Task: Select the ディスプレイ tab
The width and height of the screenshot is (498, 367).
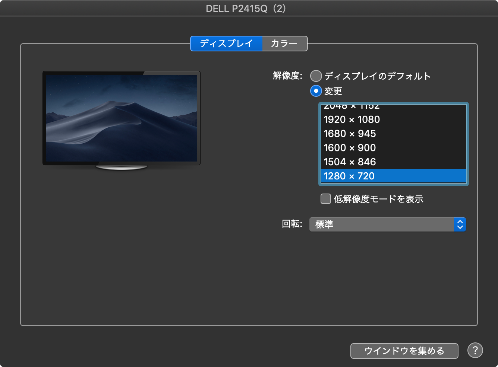Action: coord(226,44)
